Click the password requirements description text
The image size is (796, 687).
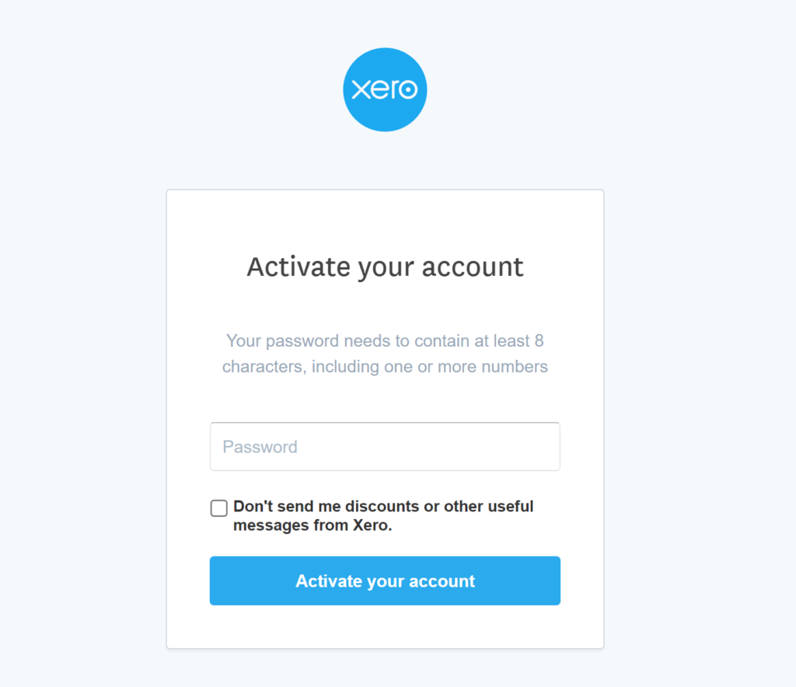(x=385, y=354)
